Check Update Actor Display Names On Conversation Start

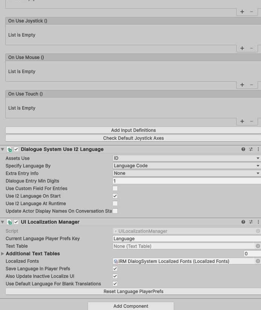(x=115, y=211)
